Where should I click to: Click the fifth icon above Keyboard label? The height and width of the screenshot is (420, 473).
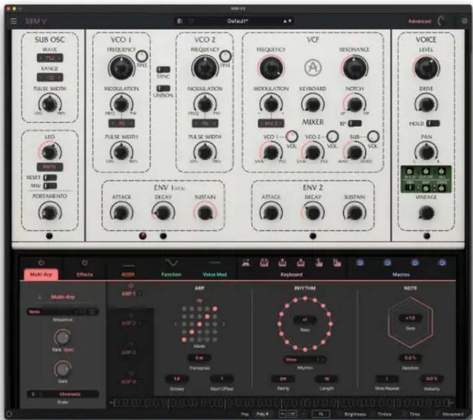click(x=319, y=263)
